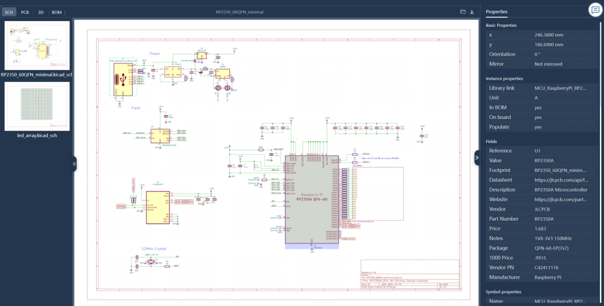Image resolution: width=604 pixels, height=306 pixels.
Task: Open the BOM tab
Action: (x=56, y=12)
